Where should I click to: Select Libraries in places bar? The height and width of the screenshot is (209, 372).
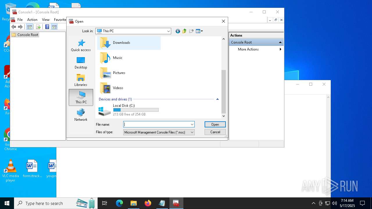tap(81, 80)
